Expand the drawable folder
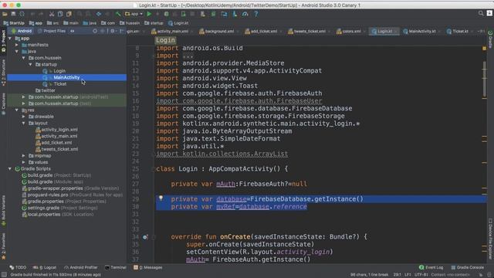 coord(24,117)
